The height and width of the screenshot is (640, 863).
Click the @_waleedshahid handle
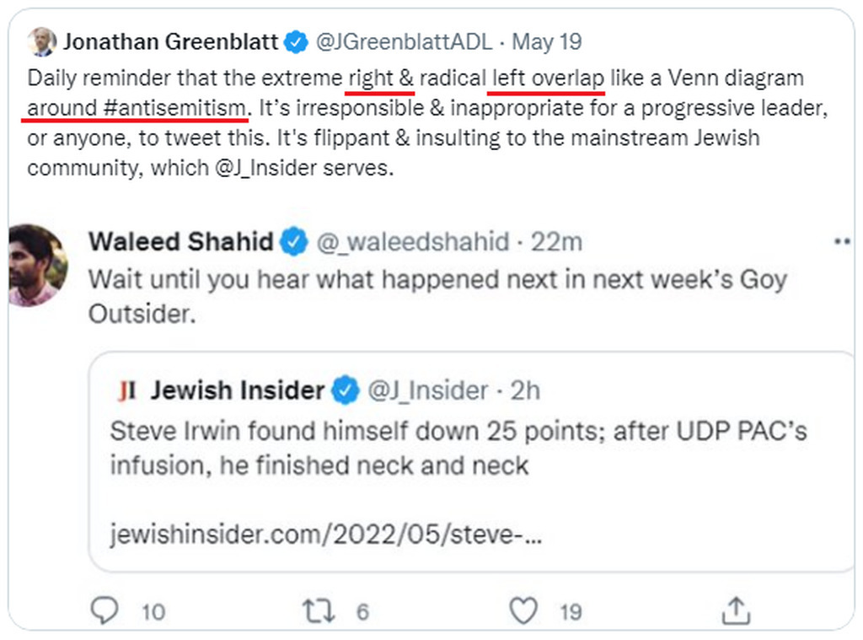click(x=413, y=242)
